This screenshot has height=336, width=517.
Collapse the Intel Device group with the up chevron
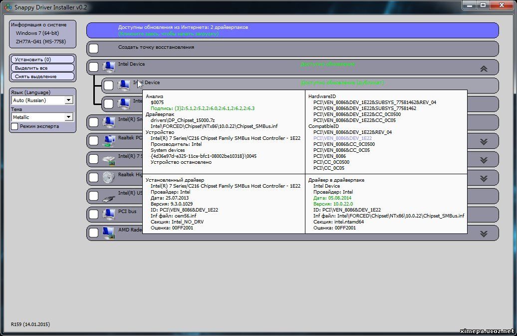click(x=483, y=69)
